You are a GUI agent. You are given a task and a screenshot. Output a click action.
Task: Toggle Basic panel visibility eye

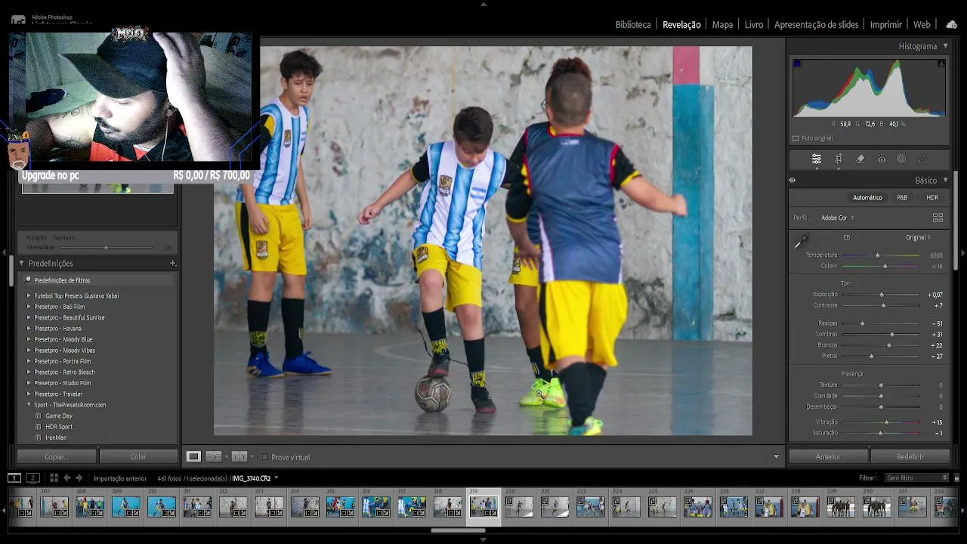792,181
